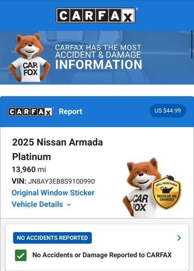
Task: Expand Vehicle Details chevron
Action: click(x=69, y=205)
